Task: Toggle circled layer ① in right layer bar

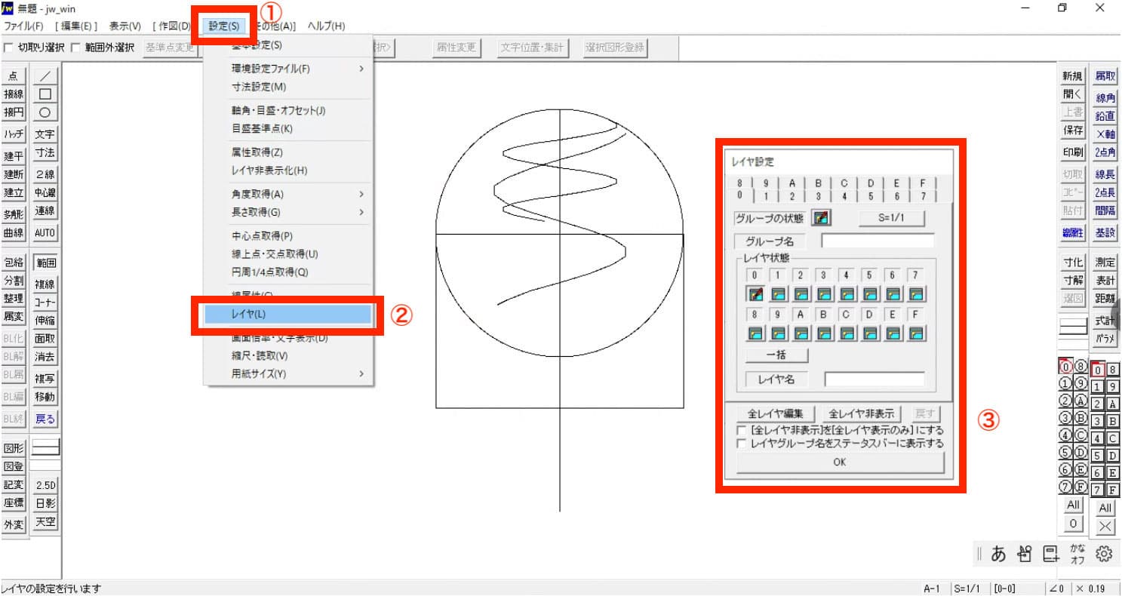Action: [1065, 384]
